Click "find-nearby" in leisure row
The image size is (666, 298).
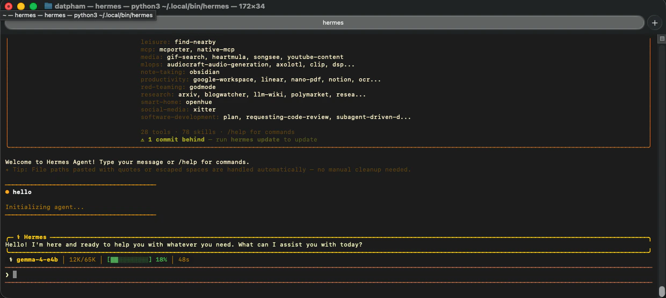pyautogui.click(x=195, y=42)
